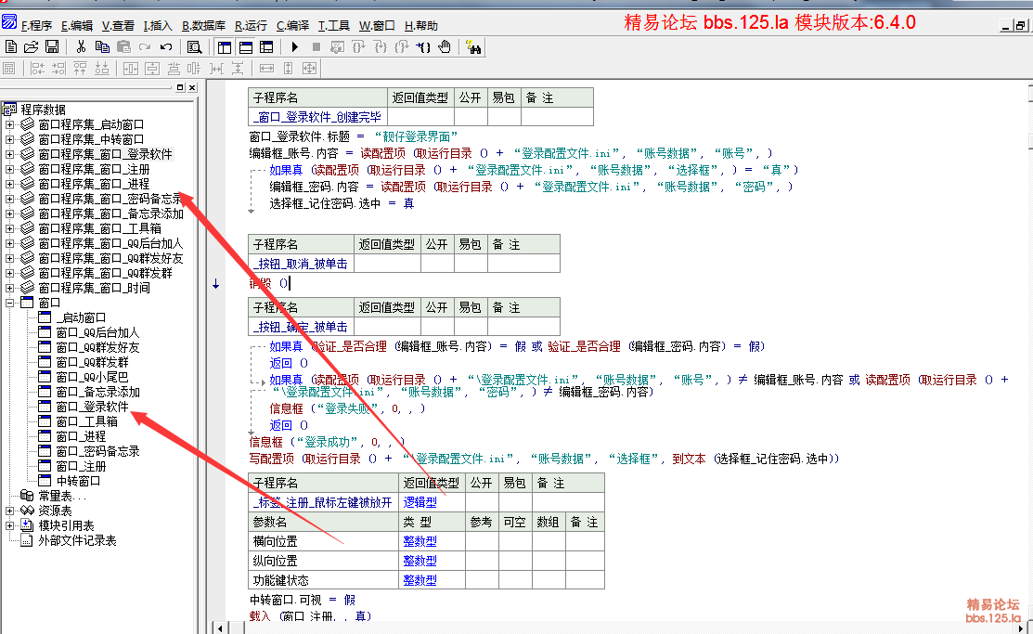
Task: Select 窗口程序集_窗口_注册 in the tree
Action: click(x=93, y=169)
